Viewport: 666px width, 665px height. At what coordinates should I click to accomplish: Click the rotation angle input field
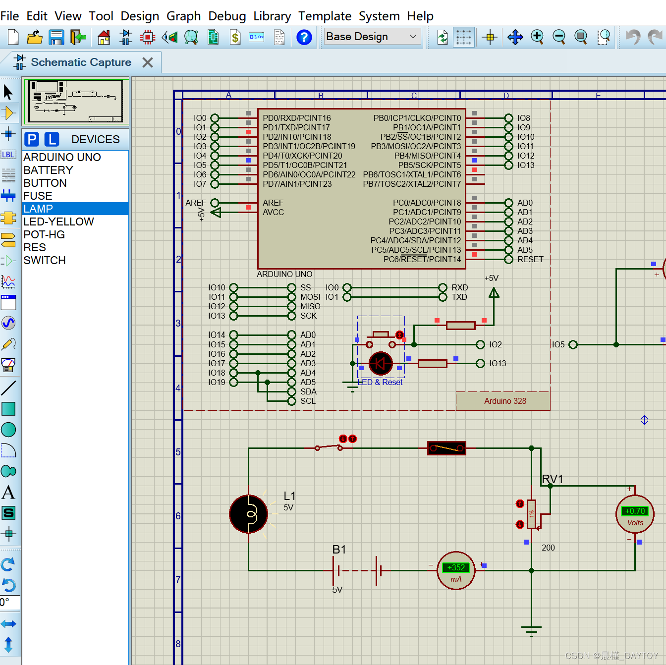point(10,602)
